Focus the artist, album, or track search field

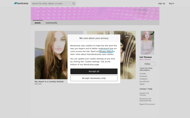pos(53,3)
